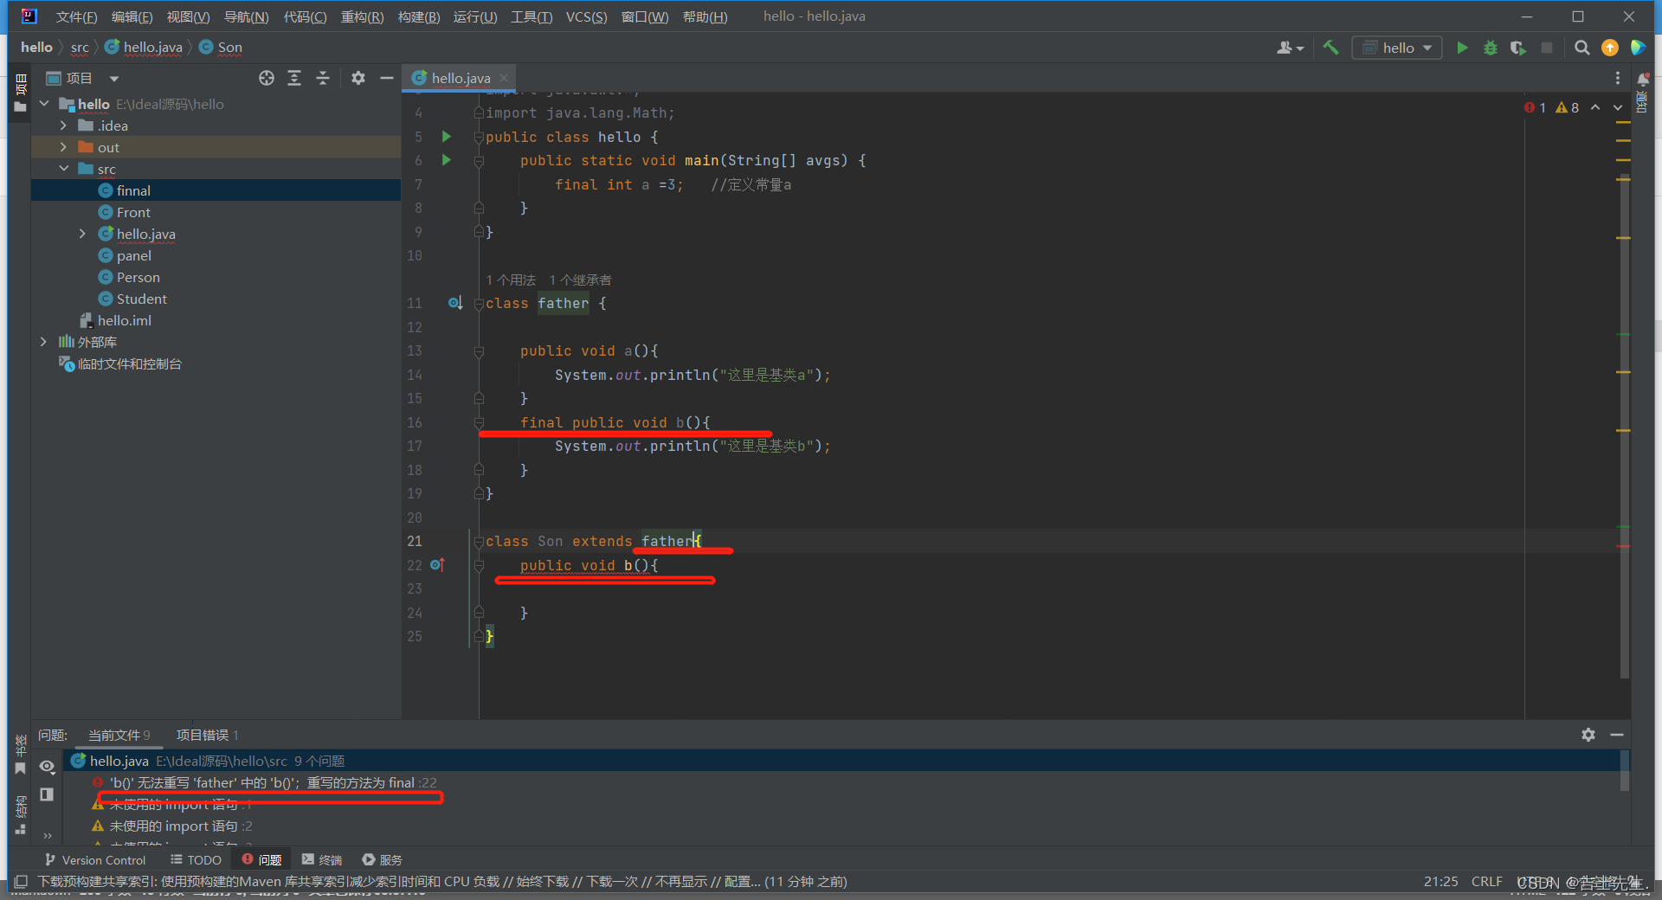Open the 重构(R) menu
Screen dimensions: 1662x900
362,16
